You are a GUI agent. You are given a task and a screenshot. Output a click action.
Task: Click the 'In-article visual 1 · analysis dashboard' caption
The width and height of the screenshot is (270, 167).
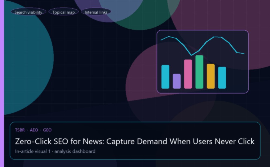click(55, 151)
